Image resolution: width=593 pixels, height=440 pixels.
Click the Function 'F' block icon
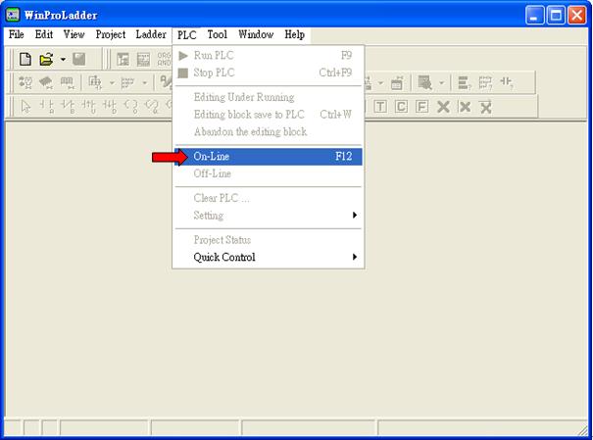[x=421, y=107]
